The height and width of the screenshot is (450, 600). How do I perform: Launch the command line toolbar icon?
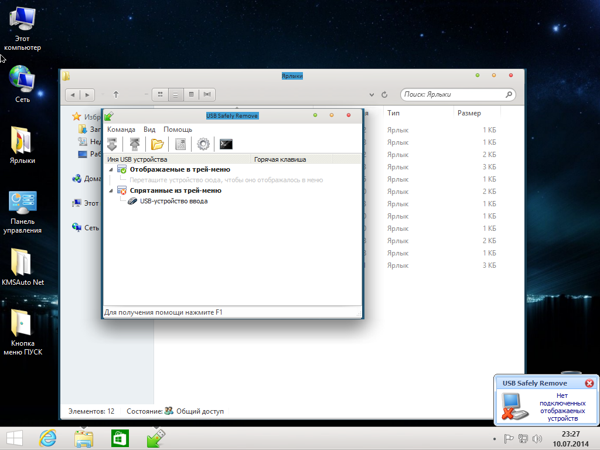226,144
